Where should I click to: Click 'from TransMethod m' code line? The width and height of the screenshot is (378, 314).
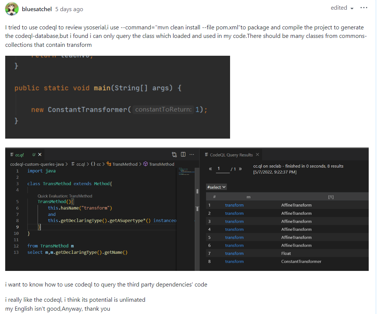click(x=51, y=246)
